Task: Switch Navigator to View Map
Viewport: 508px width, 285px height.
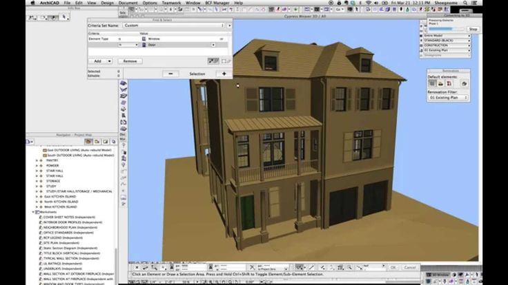Action: point(97,142)
